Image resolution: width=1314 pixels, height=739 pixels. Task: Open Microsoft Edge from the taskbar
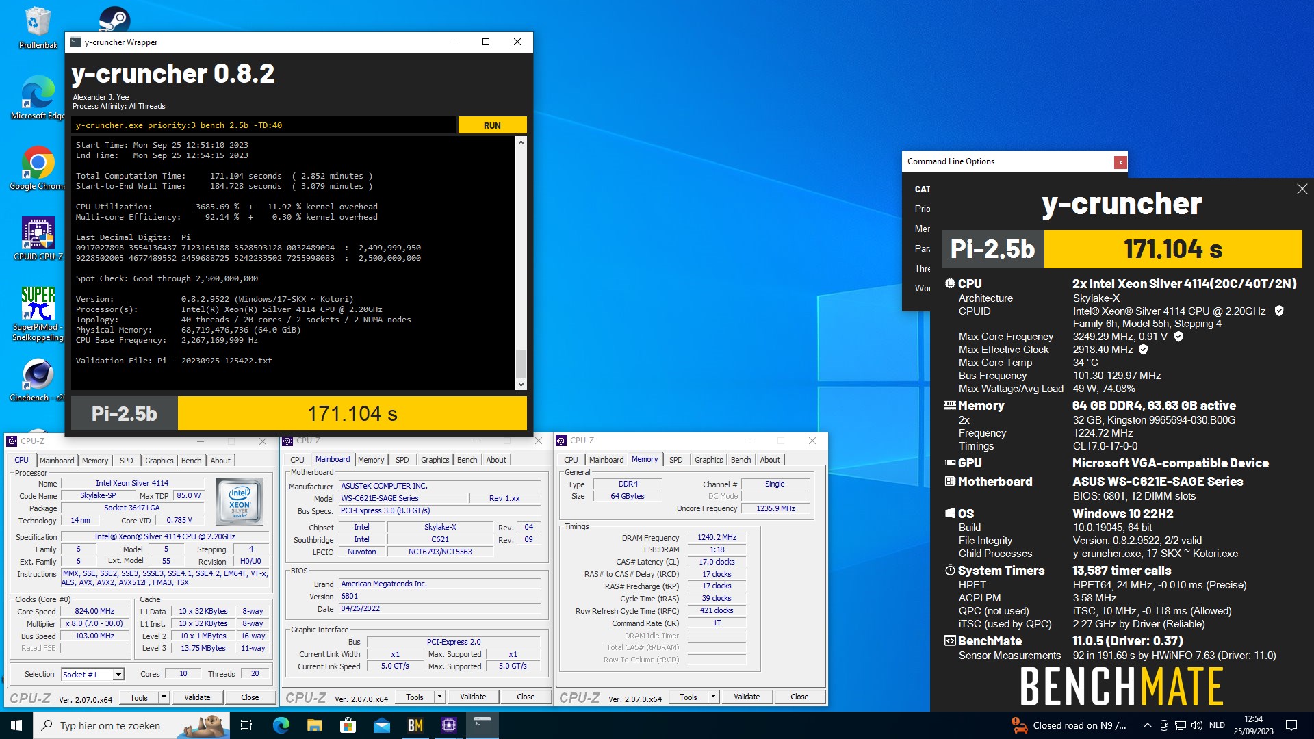281,725
